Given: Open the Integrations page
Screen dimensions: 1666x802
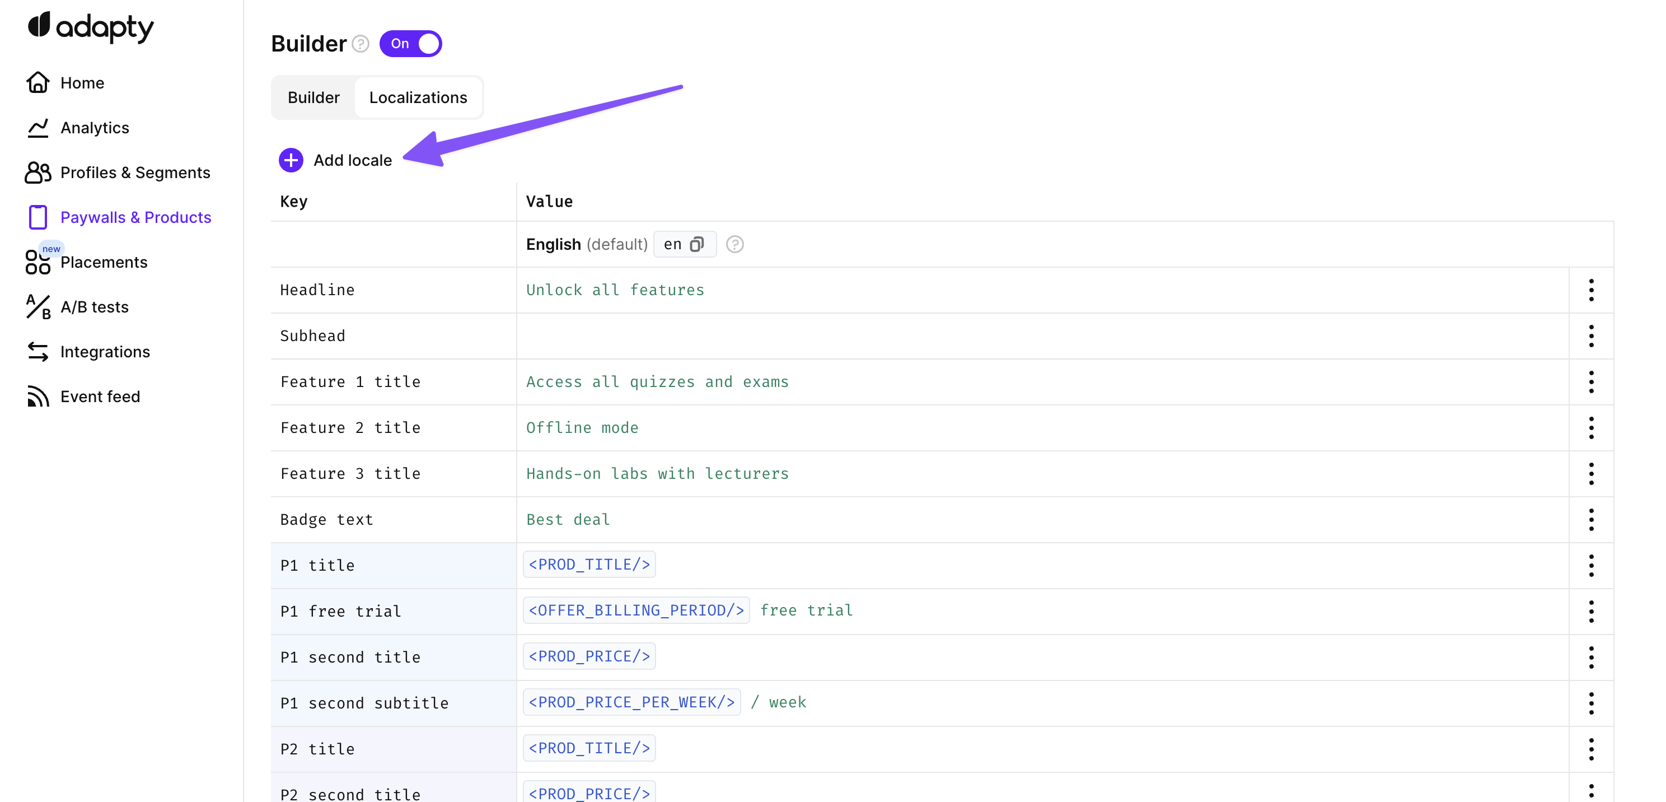Looking at the screenshot, I should (x=105, y=352).
